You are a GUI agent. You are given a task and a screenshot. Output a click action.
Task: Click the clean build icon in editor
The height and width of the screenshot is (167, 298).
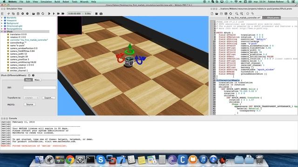[x=252, y=13]
